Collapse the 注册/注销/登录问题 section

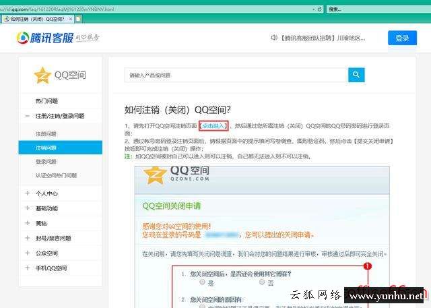27,116
